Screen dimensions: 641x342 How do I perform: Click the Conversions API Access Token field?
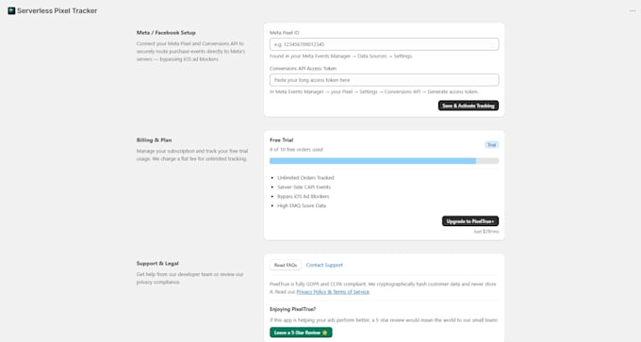tap(384, 80)
